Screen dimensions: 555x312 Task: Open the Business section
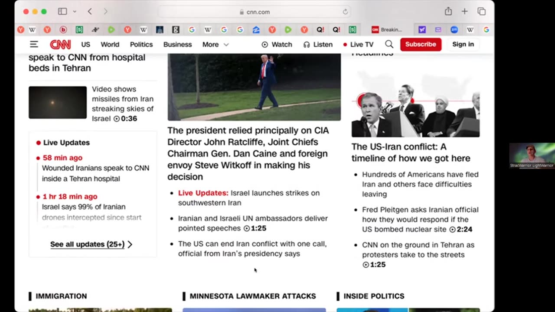pos(177,44)
